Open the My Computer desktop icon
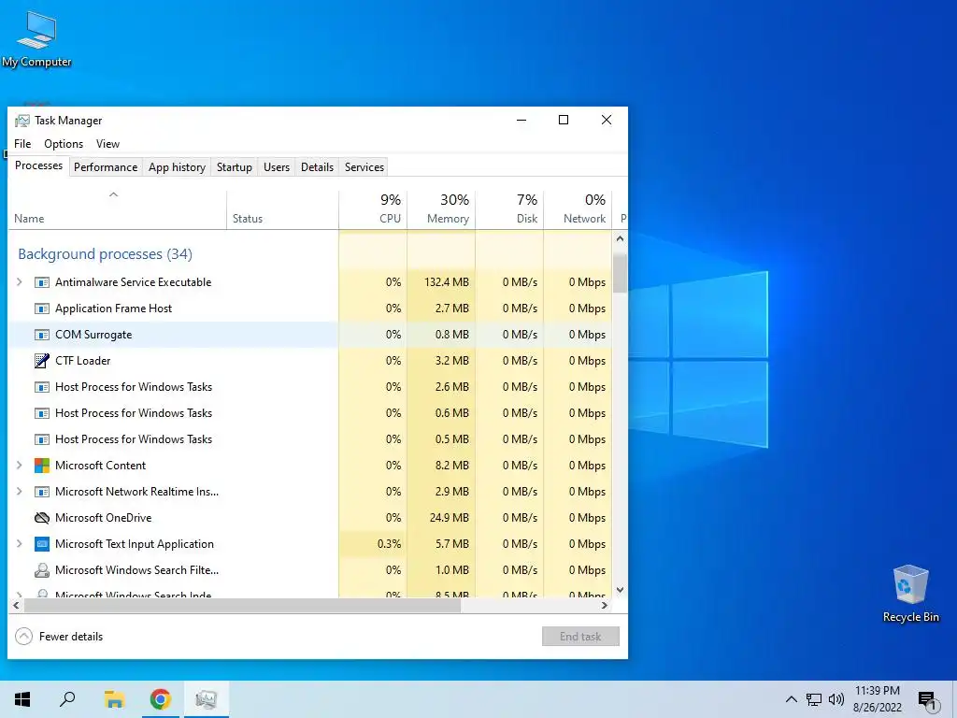The height and width of the screenshot is (718, 957). pos(36,37)
